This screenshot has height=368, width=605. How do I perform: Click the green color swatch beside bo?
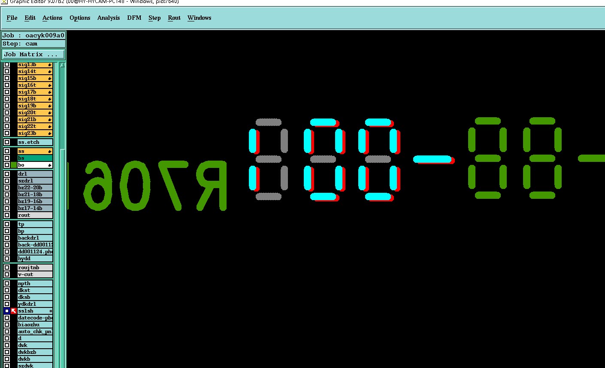click(14, 165)
